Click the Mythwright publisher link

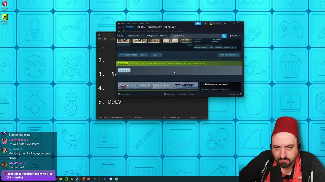click(x=216, y=41)
